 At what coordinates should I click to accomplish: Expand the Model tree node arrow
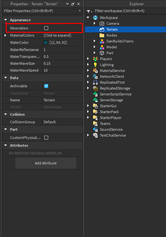[94, 47]
